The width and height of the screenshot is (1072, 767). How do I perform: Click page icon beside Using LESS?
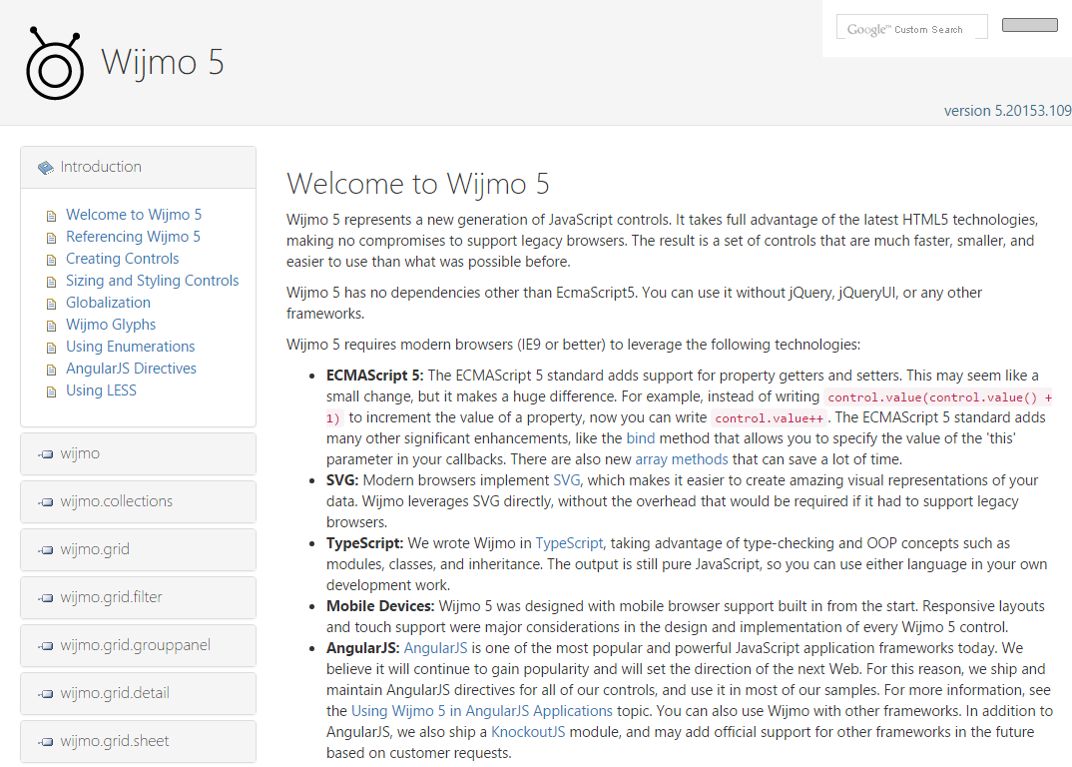[x=51, y=392]
